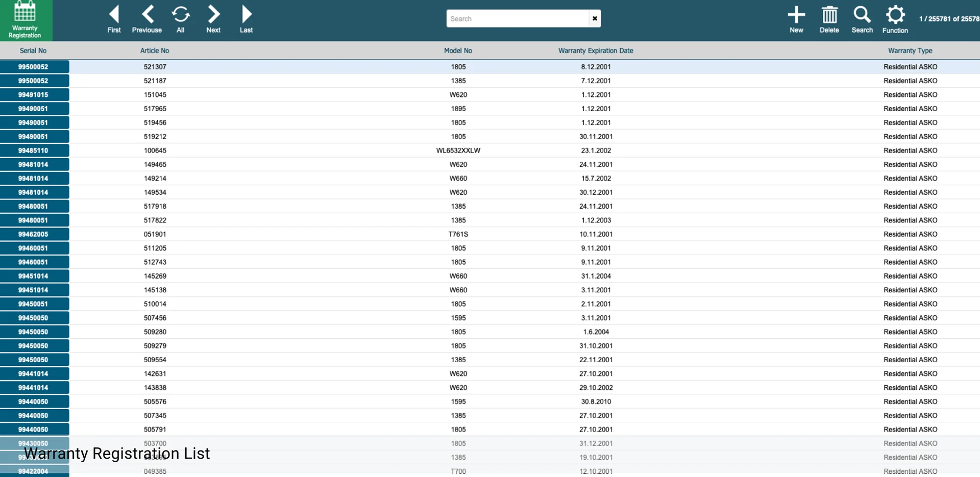Select article number 100645 cell
The height and width of the screenshot is (477, 980).
155,150
